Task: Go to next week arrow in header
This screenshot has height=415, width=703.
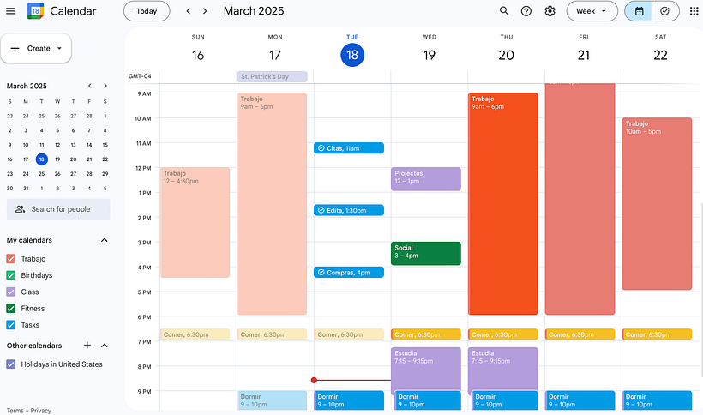Action: pyautogui.click(x=205, y=11)
